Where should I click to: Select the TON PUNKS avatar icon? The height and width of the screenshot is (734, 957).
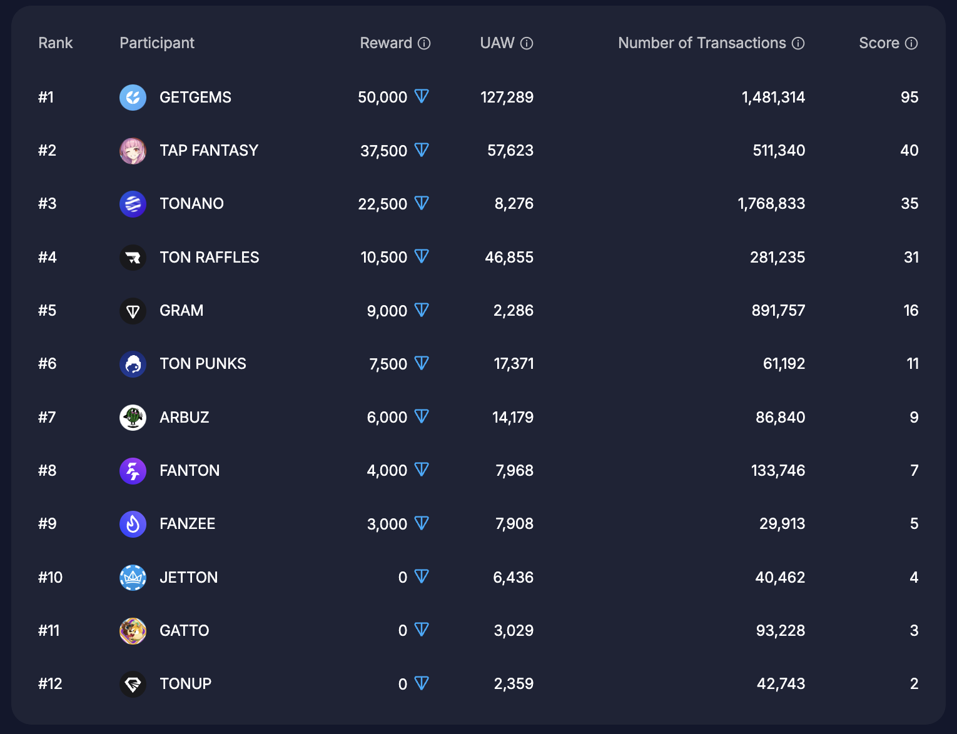133,364
